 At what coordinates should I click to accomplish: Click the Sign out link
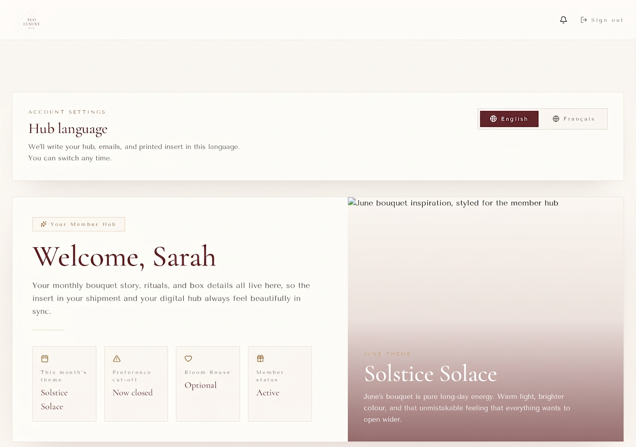[x=602, y=20]
